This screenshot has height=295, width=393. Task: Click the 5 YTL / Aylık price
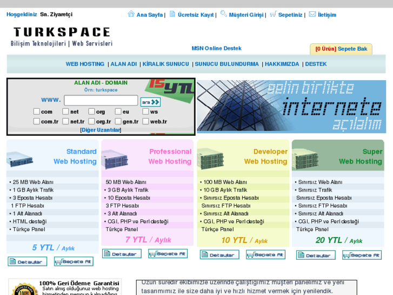tap(53, 247)
